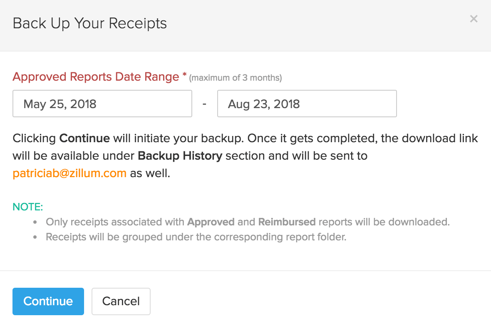Image resolution: width=491 pixels, height=326 pixels.
Task: Click the bold Continue word in description
Action: [84, 138]
